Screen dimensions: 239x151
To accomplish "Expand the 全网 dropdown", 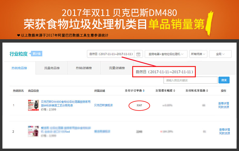I will (x=220, y=54).
